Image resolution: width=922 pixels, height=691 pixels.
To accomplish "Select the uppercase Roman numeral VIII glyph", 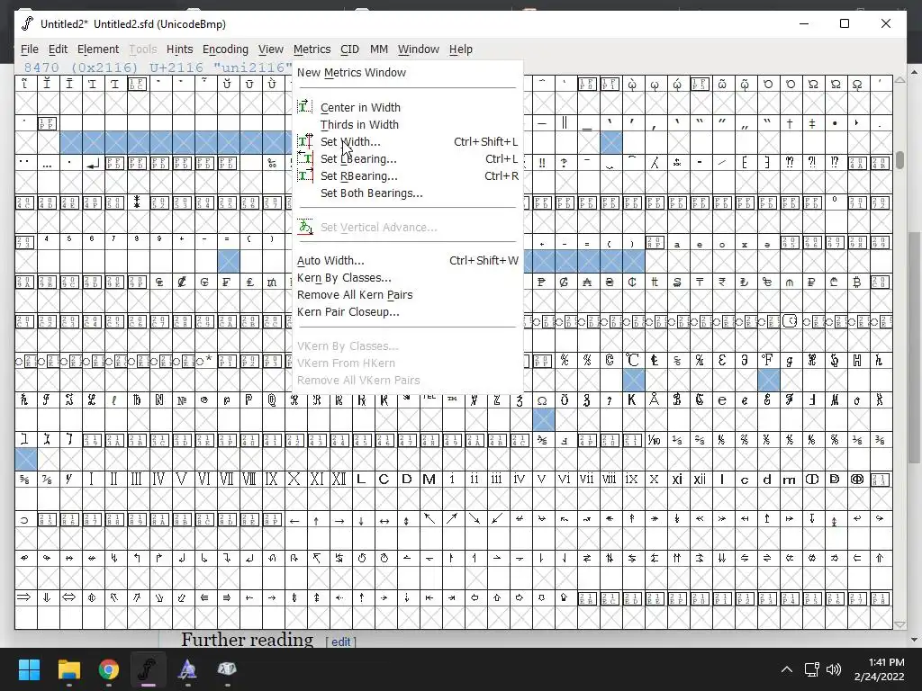I will 249,480.
